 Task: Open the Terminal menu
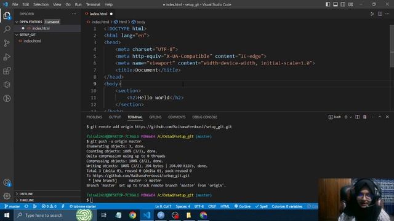click(x=93, y=4)
